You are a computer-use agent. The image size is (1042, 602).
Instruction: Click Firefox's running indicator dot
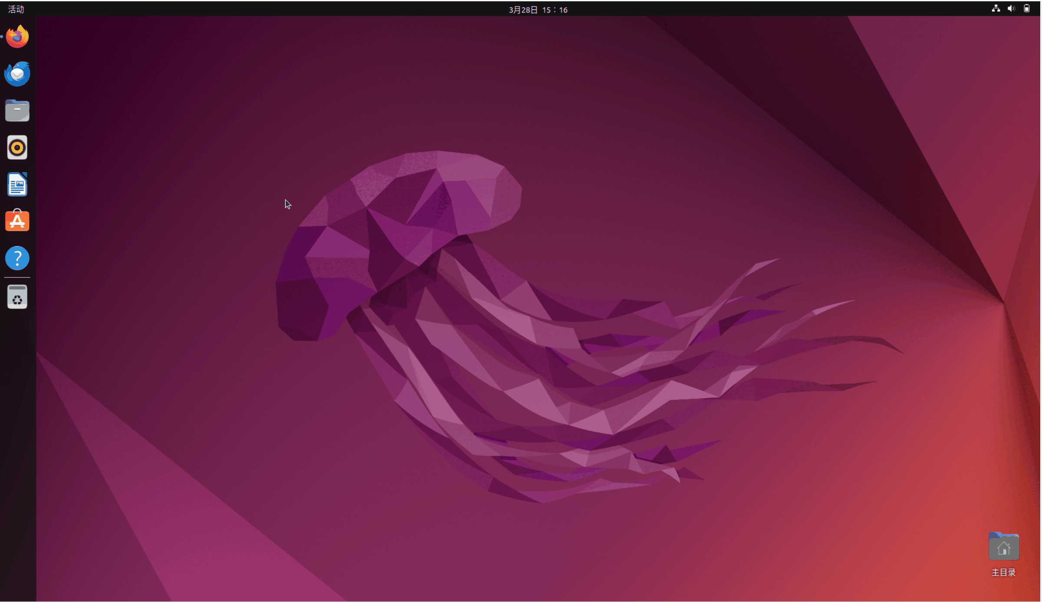click(2, 37)
